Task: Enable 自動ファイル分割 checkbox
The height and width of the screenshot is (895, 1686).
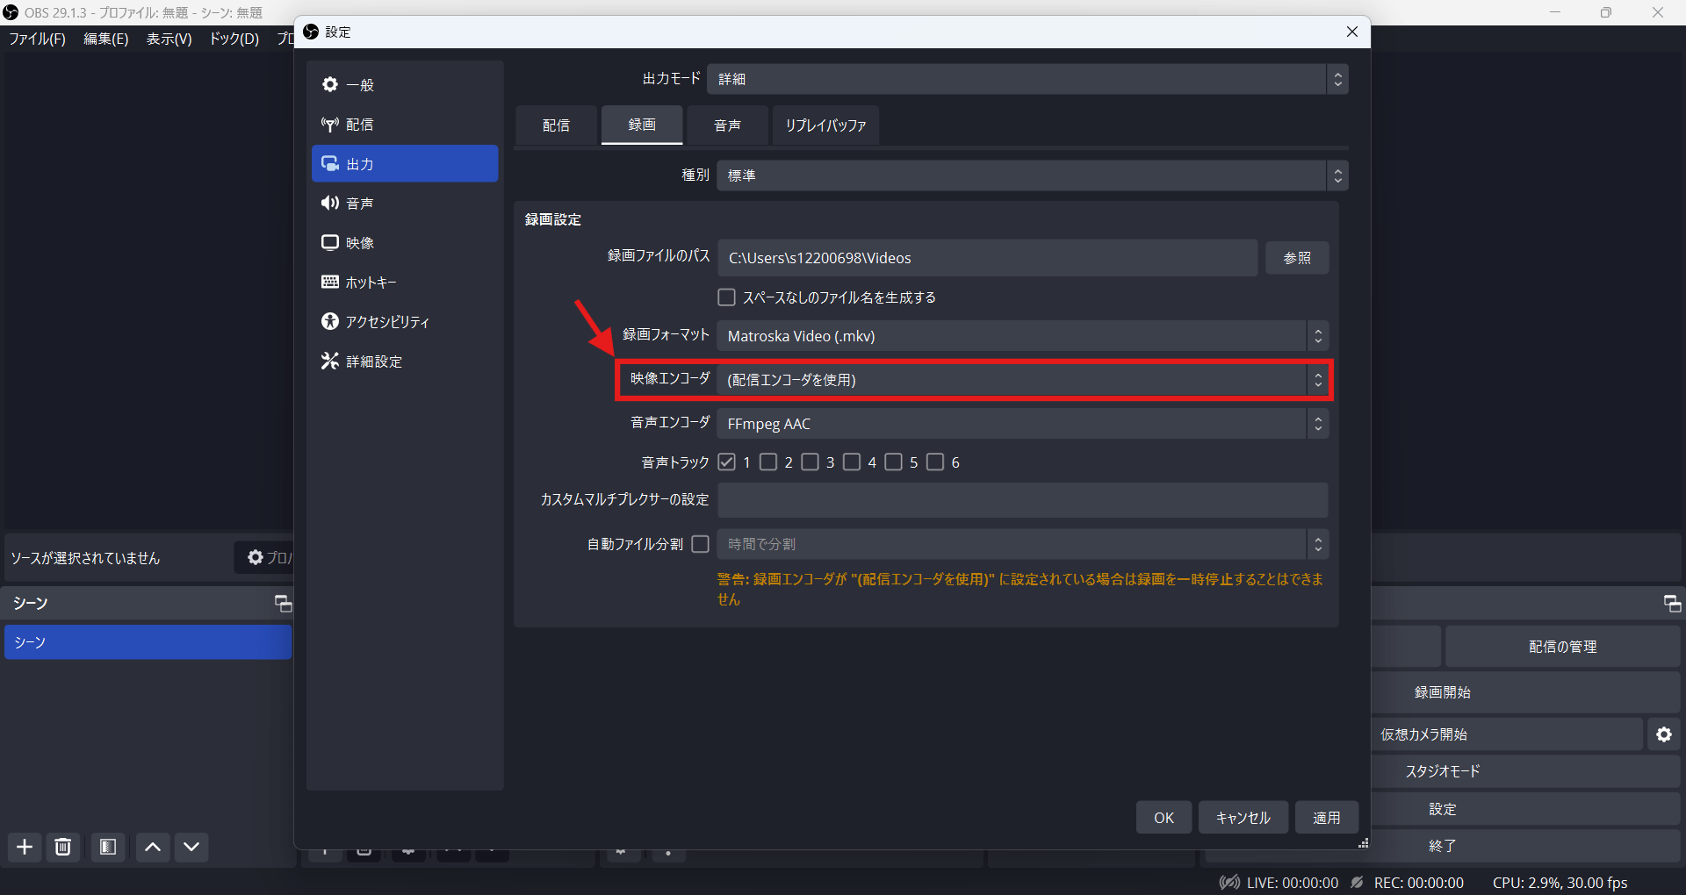Action: 700,544
